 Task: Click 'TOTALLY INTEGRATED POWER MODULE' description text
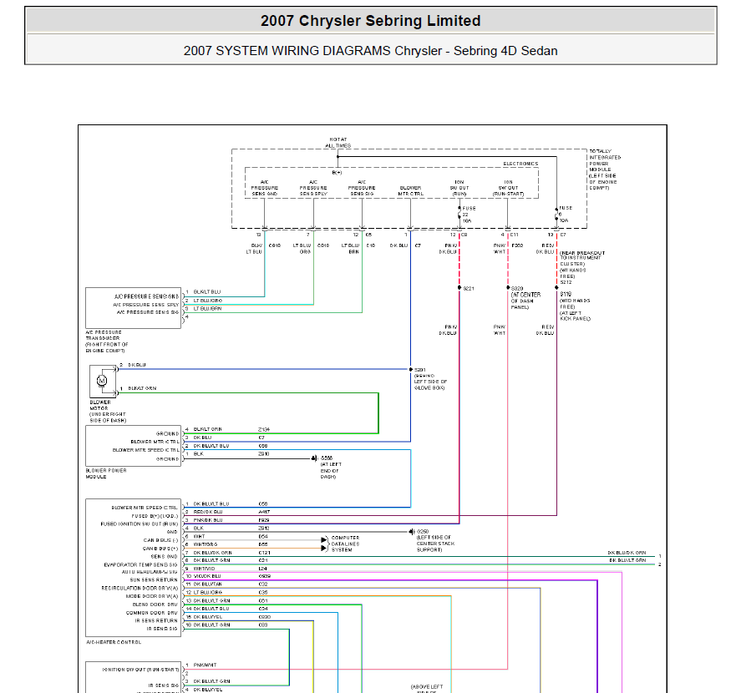point(605,169)
